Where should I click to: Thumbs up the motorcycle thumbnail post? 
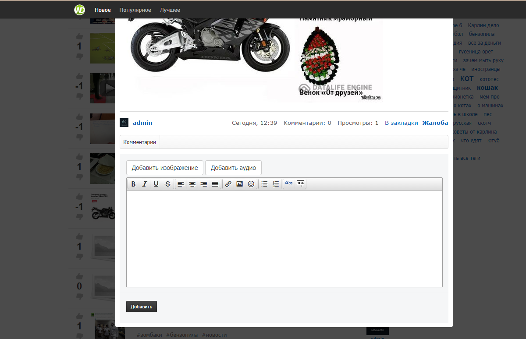tap(79, 197)
